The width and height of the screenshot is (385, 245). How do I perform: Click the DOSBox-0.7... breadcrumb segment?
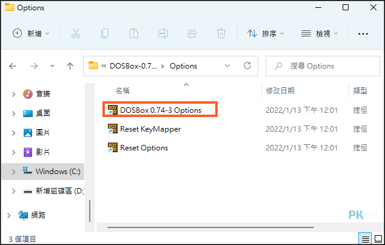(x=133, y=65)
